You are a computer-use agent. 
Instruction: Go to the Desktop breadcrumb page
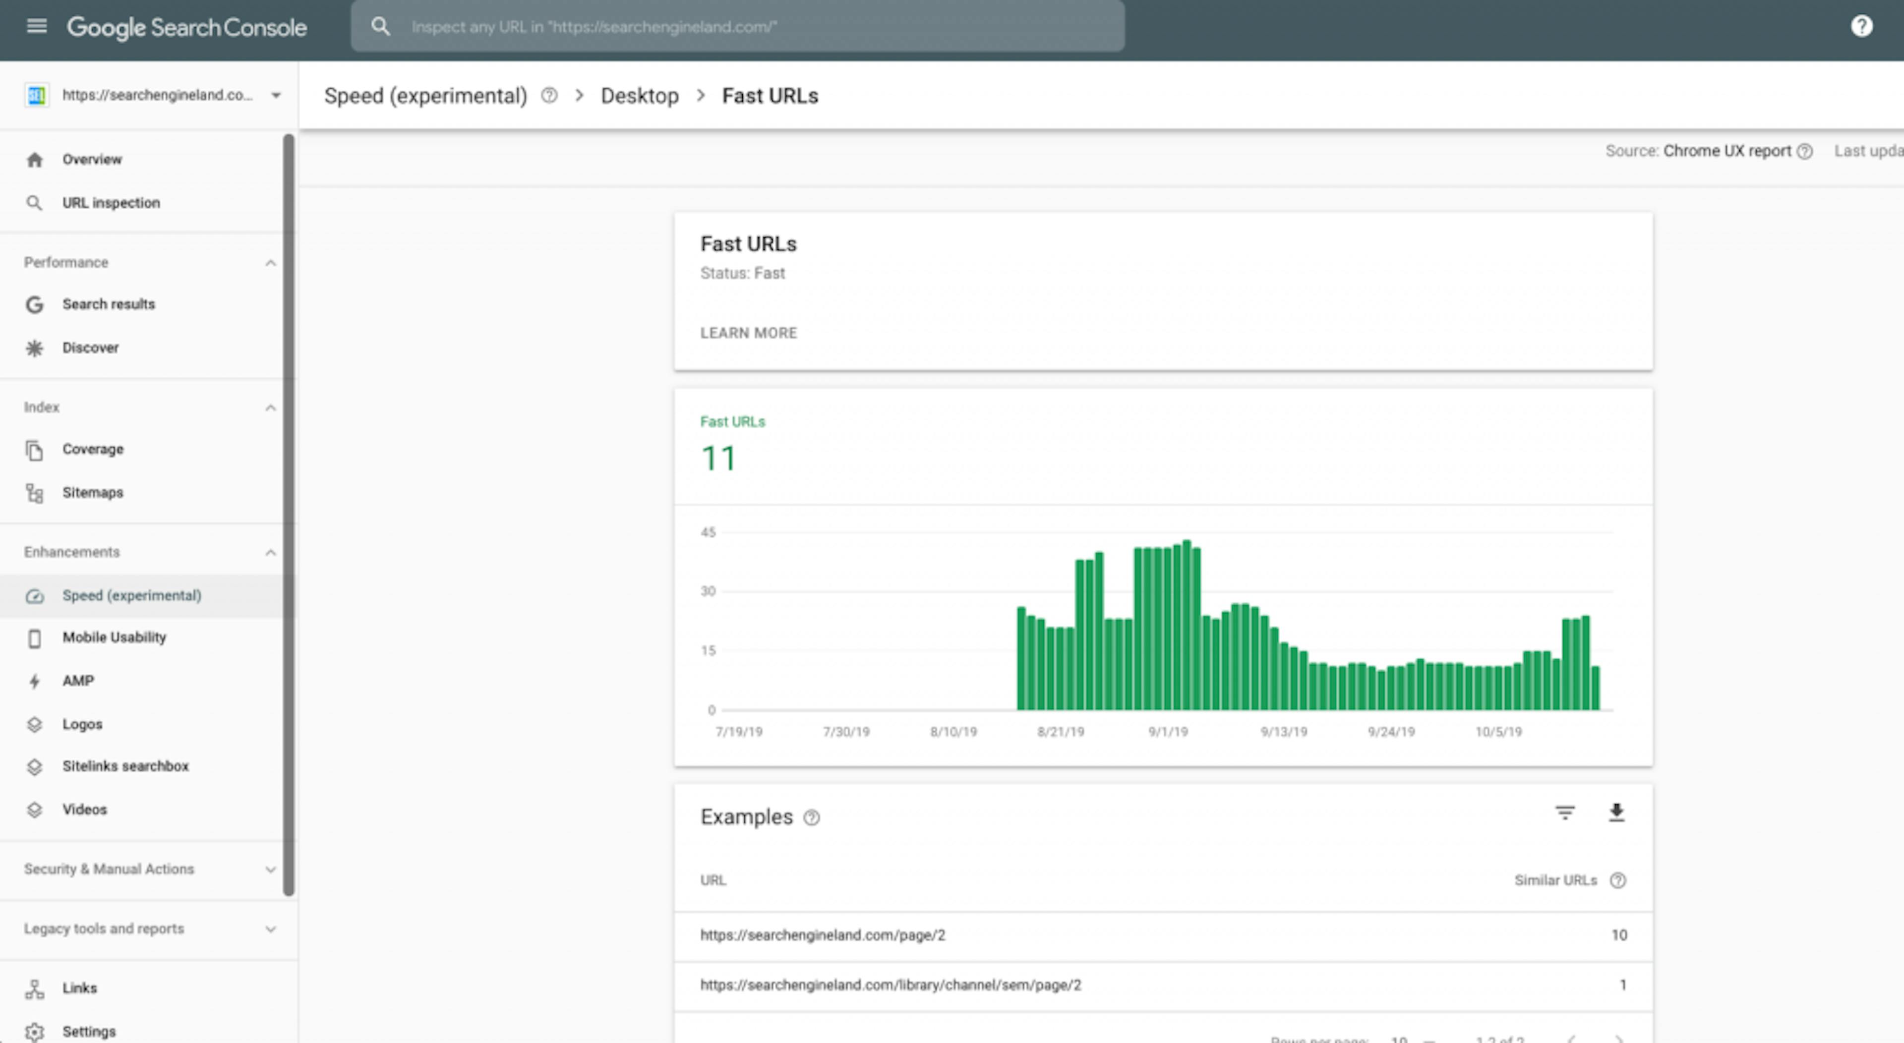coord(640,95)
